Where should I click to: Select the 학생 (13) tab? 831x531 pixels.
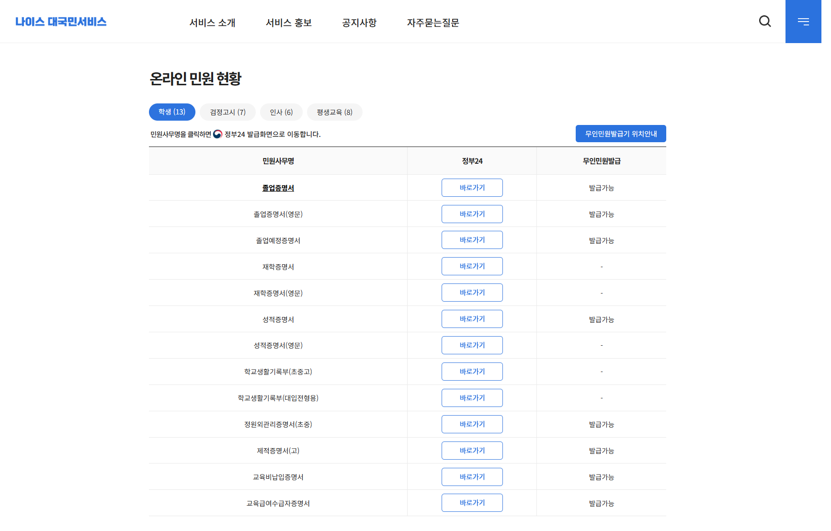click(172, 112)
